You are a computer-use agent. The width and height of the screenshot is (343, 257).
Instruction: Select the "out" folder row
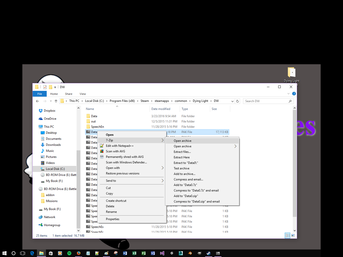[x=157, y=121]
